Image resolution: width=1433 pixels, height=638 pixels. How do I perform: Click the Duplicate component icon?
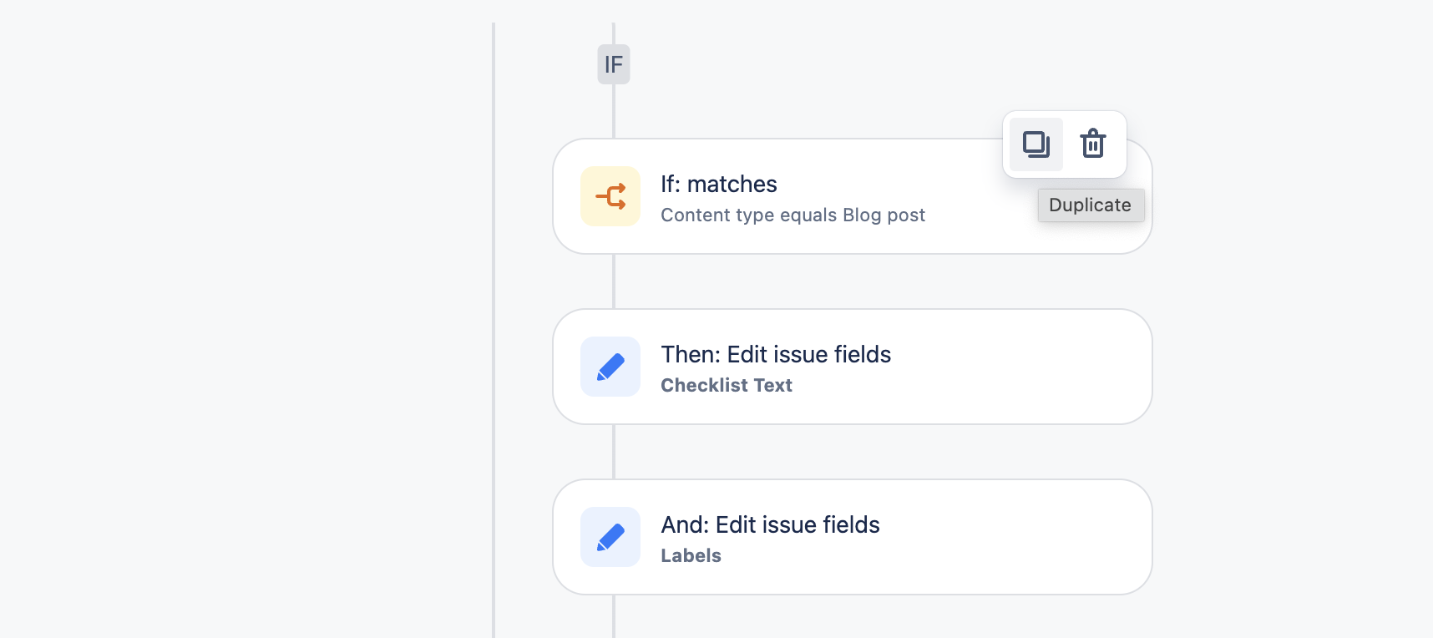(1036, 144)
